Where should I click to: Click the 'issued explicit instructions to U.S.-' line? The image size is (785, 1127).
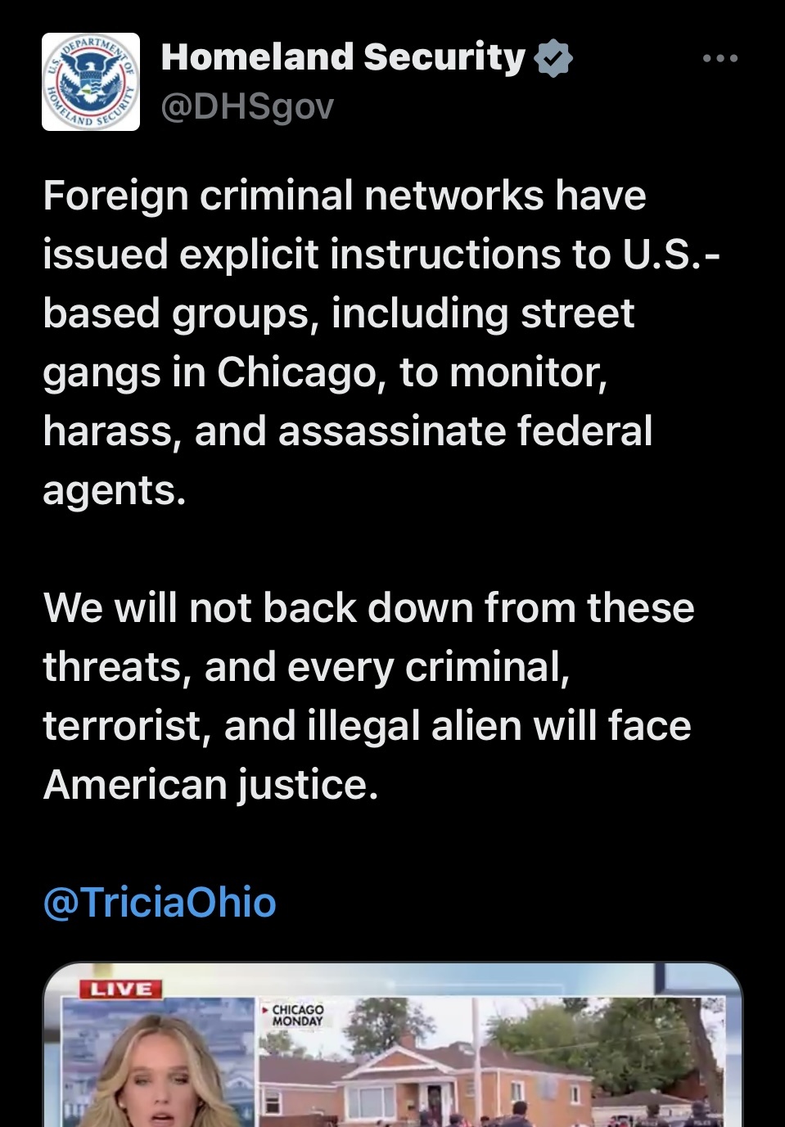click(381, 255)
